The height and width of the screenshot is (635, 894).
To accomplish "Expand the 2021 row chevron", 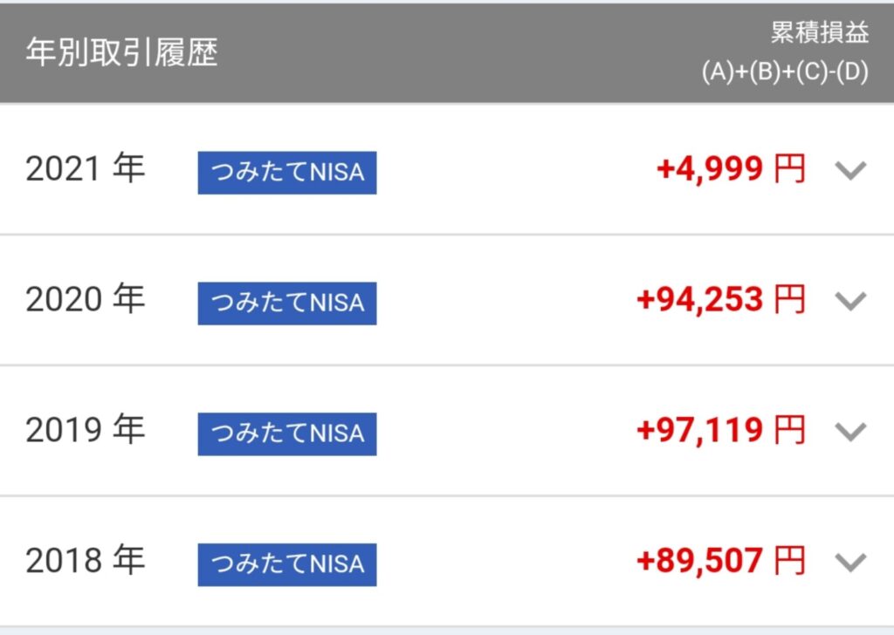I will click(850, 170).
